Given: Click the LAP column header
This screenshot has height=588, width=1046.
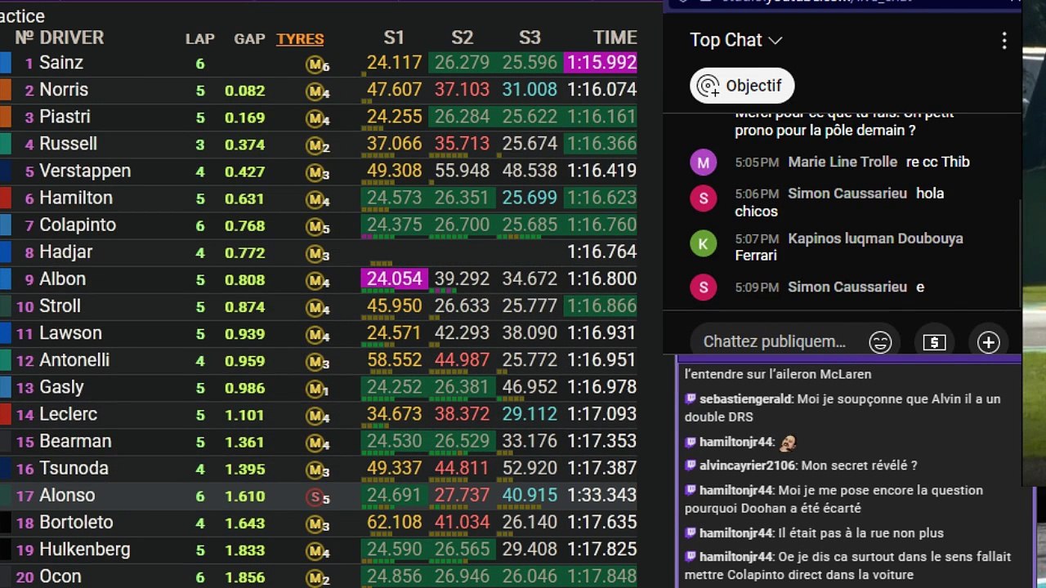Looking at the screenshot, I should coord(200,38).
